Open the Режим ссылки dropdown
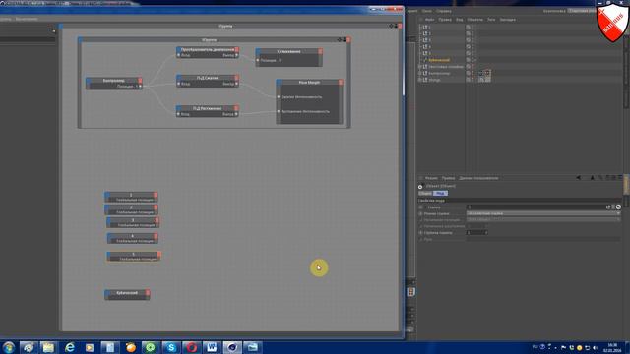 point(543,213)
